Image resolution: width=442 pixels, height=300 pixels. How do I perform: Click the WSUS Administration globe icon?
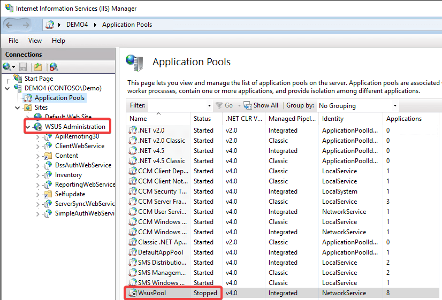point(38,127)
